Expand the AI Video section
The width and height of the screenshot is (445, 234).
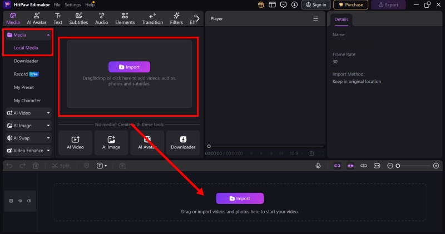coord(28,113)
